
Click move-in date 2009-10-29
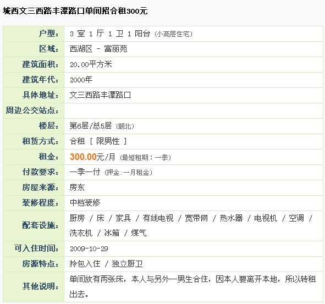(x=89, y=248)
